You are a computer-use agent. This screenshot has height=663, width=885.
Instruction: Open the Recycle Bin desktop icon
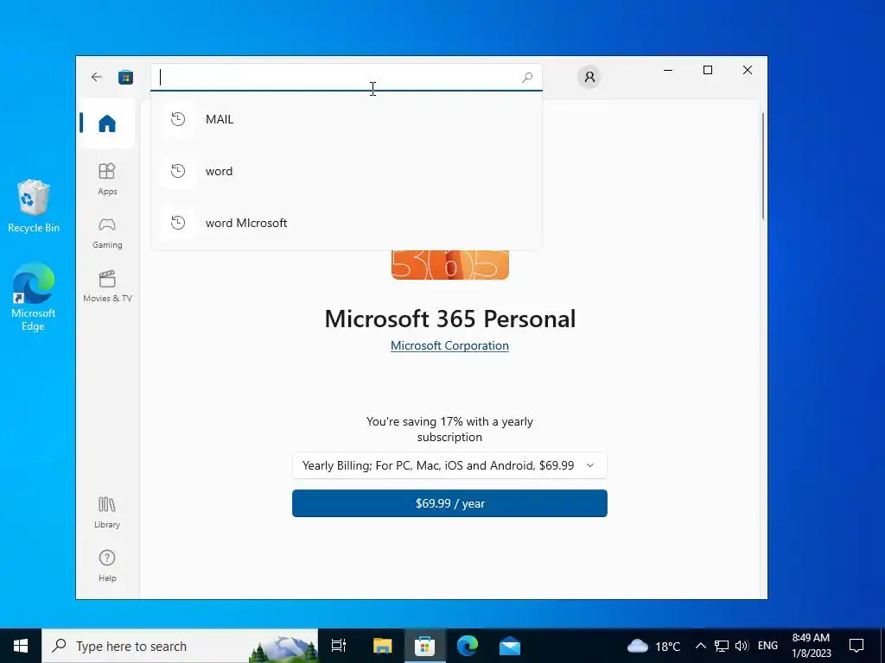pyautogui.click(x=34, y=205)
